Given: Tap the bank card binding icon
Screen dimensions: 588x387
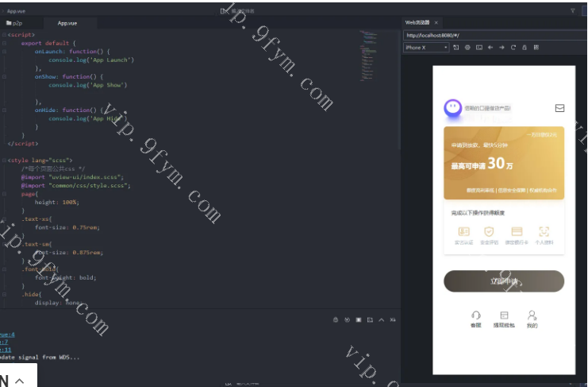Looking at the screenshot, I should tap(517, 231).
